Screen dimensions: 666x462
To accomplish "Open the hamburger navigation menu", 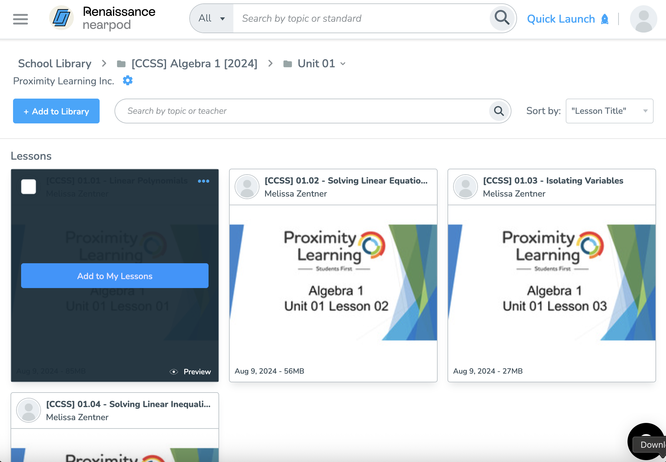I will point(20,19).
